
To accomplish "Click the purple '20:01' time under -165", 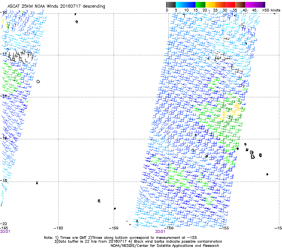I will [x=5, y=232].
